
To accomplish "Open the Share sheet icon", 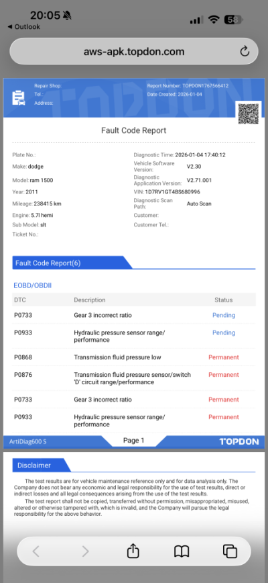I will click(133, 551).
